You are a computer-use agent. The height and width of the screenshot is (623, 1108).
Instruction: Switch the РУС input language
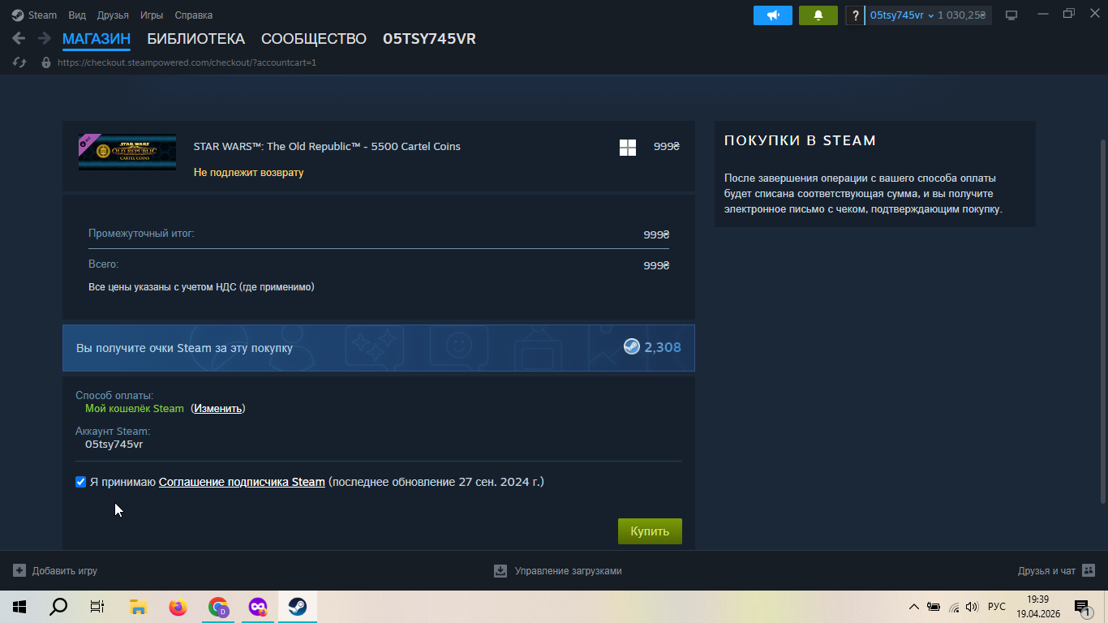[997, 607]
